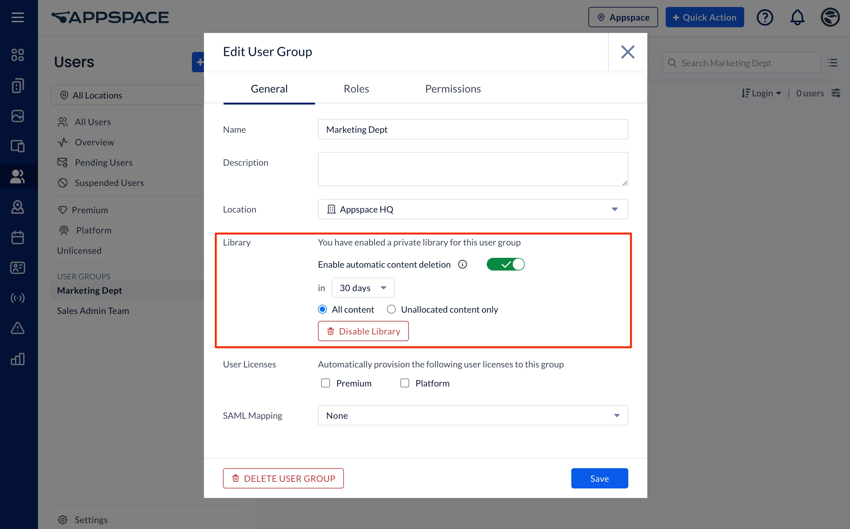Image resolution: width=850 pixels, height=529 pixels.
Task: Switch to the Roles tab
Action: [356, 89]
